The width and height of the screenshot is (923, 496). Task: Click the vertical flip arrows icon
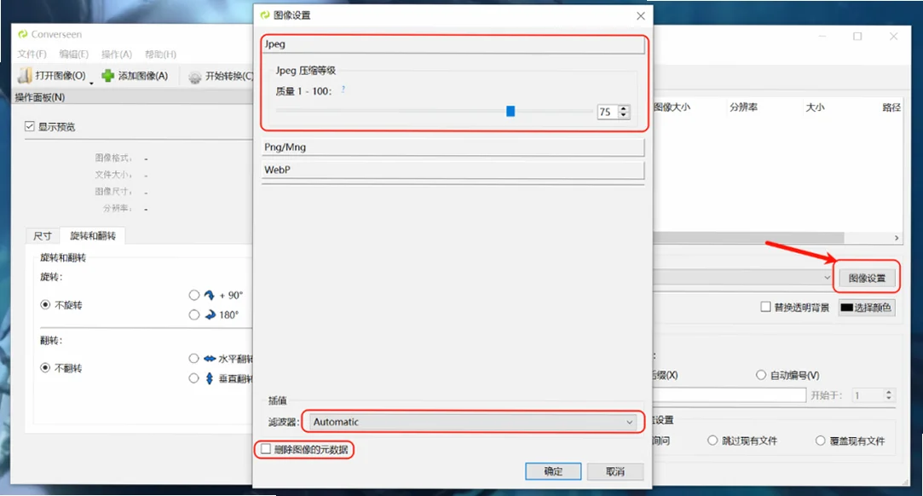coord(209,378)
